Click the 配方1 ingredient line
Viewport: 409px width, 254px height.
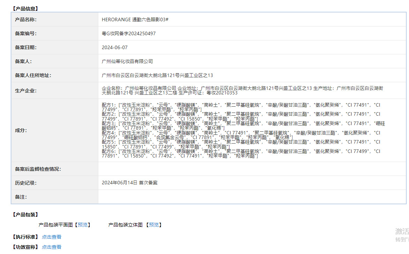(241, 107)
